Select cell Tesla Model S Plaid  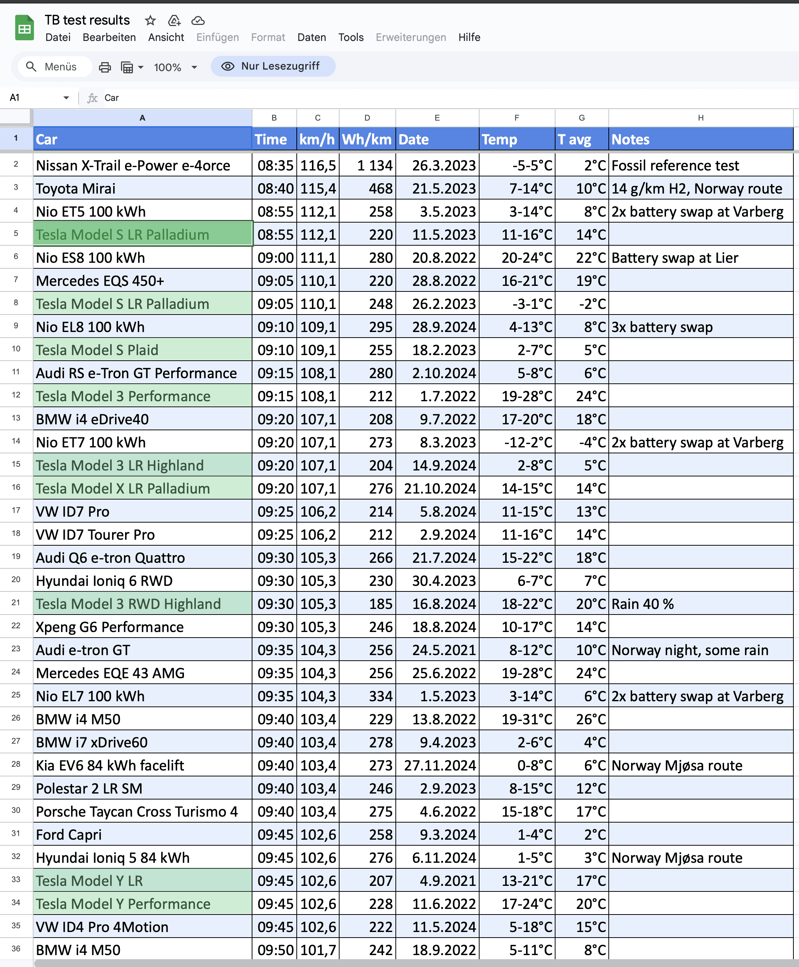(143, 350)
